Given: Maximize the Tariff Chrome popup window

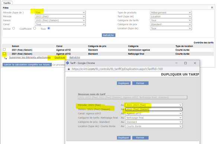Looking at the screenshot, I should pos(185,63).
